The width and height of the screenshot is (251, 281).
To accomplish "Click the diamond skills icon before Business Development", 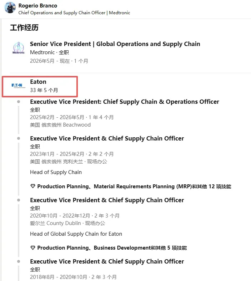I will click(32, 248).
